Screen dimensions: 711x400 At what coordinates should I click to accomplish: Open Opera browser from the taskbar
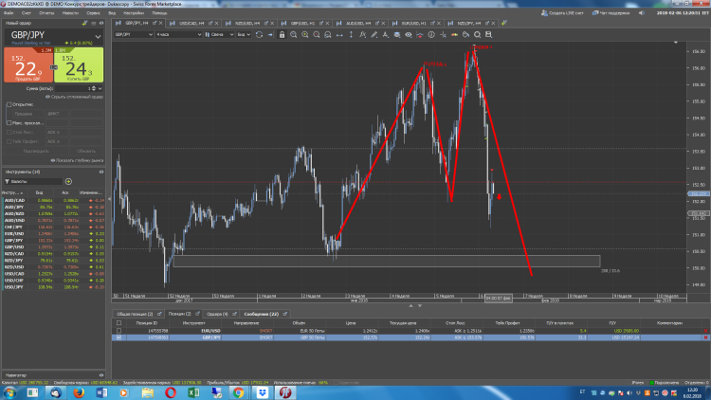171,392
